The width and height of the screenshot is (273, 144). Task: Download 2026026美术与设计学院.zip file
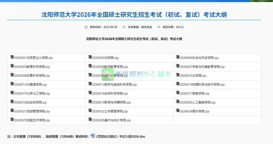[111, 120]
